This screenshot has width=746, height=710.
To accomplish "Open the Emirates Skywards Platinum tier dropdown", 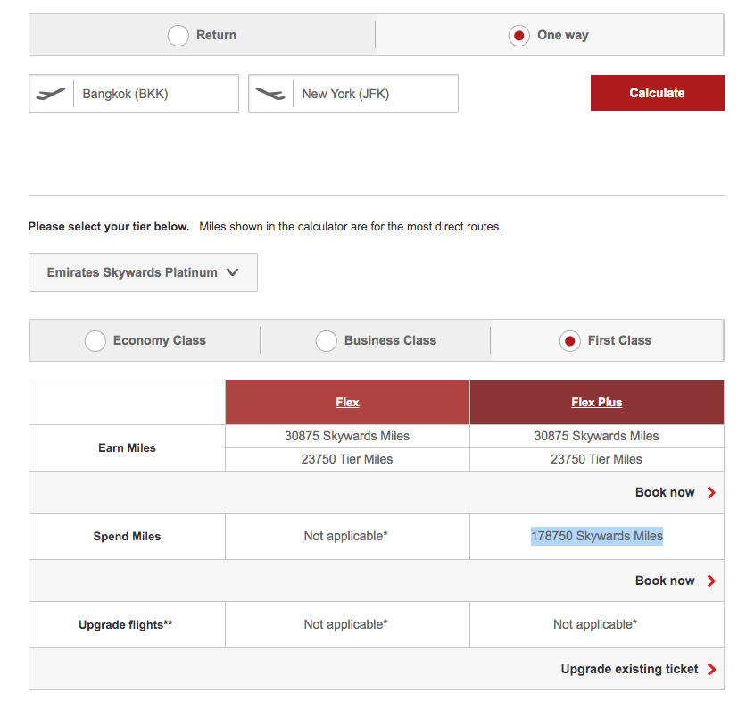I will click(x=143, y=272).
